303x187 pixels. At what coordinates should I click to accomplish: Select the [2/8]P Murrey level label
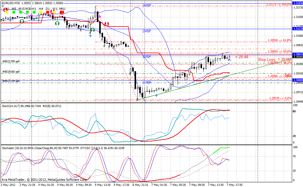click(x=147, y=56)
